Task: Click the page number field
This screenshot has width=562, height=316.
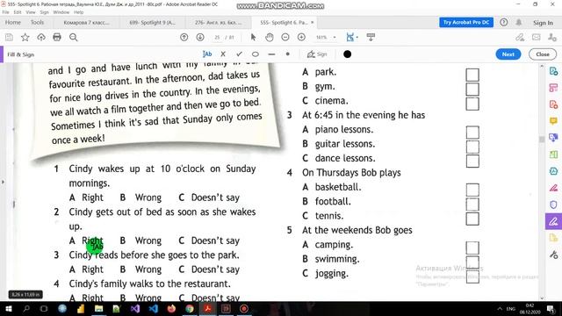Action: pos(217,37)
